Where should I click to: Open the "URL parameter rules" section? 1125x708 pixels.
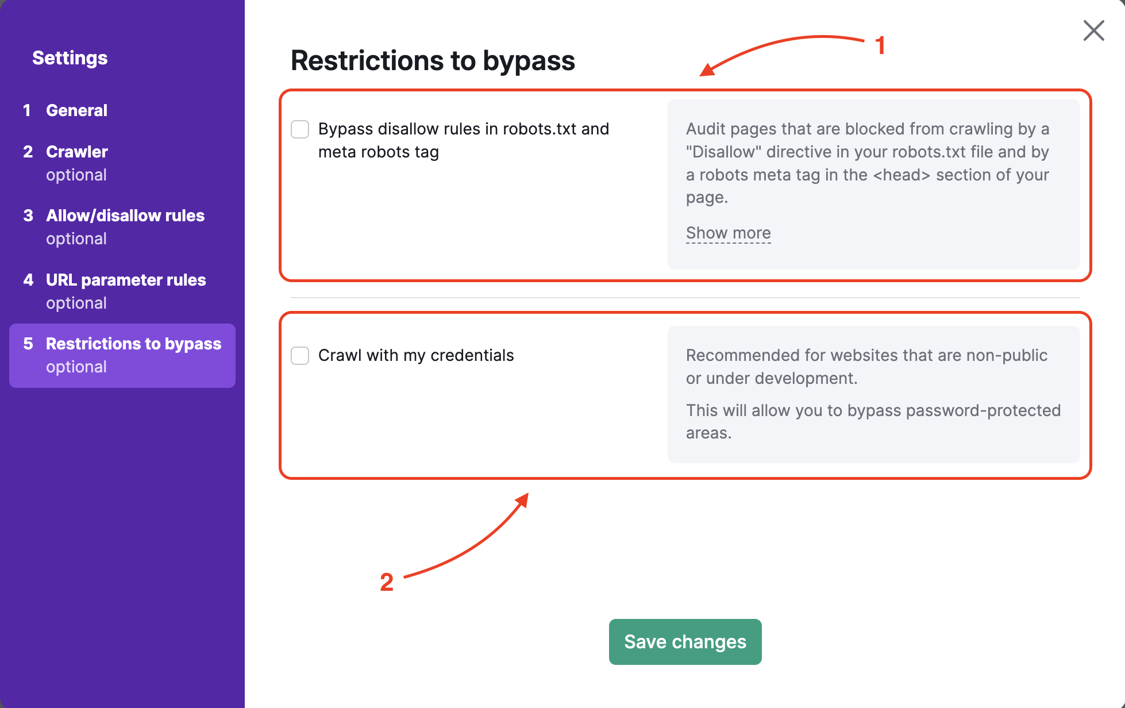[x=125, y=280]
